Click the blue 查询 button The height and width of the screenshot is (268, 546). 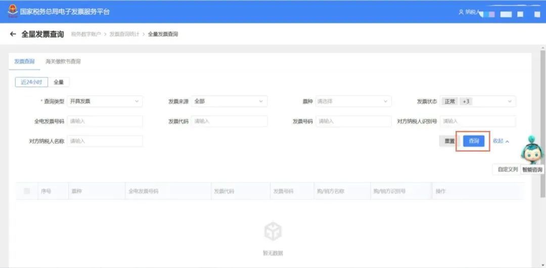point(474,141)
